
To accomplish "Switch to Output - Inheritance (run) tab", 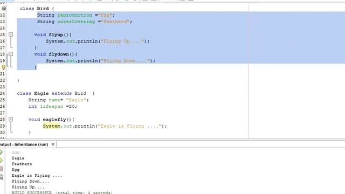I will 24,144.
